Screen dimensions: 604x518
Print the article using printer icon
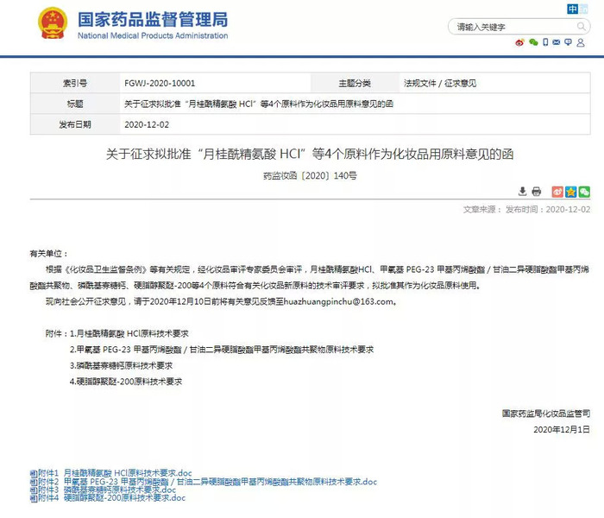(536, 191)
